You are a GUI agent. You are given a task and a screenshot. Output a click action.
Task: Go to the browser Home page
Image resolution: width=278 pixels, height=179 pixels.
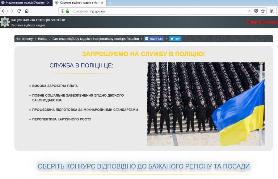point(27,11)
